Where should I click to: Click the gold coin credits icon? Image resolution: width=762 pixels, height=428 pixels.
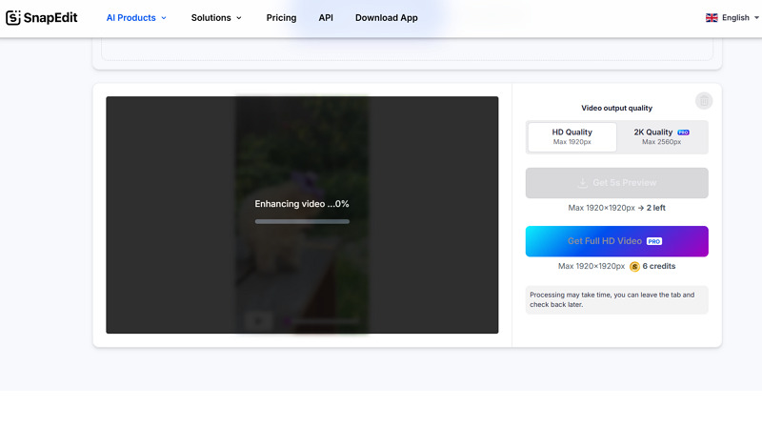[634, 267]
